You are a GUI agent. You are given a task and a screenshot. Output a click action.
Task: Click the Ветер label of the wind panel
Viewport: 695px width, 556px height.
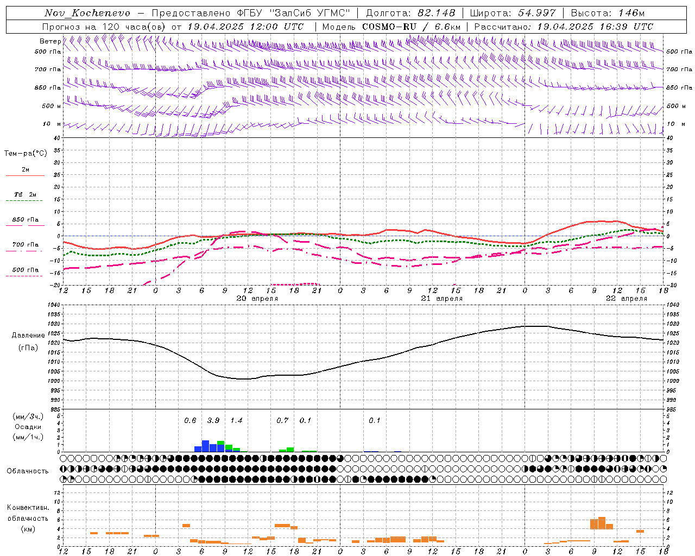point(50,41)
